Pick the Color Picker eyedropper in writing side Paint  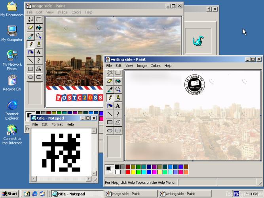pyautogui.click(x=110, y=89)
